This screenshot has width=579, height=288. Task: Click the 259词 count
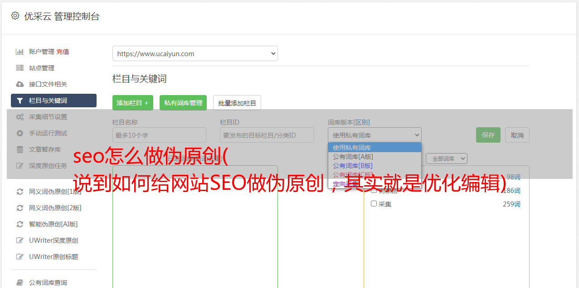511,204
